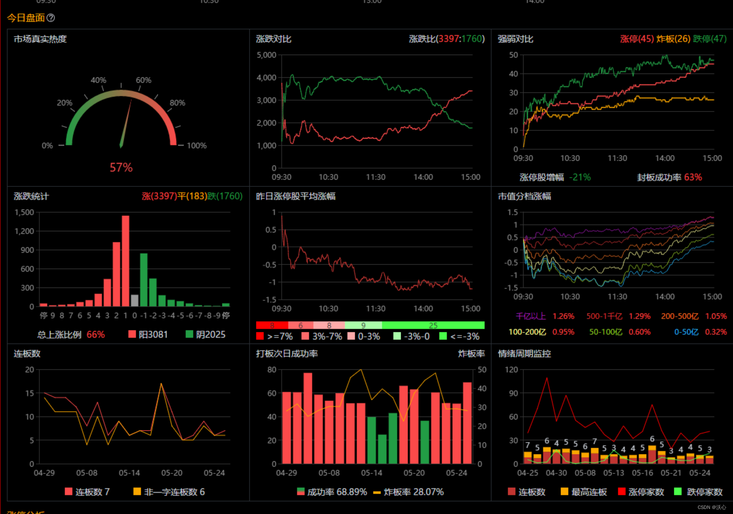Click the help icon beside 今日盘面
The height and width of the screenshot is (514, 733).
[51, 18]
